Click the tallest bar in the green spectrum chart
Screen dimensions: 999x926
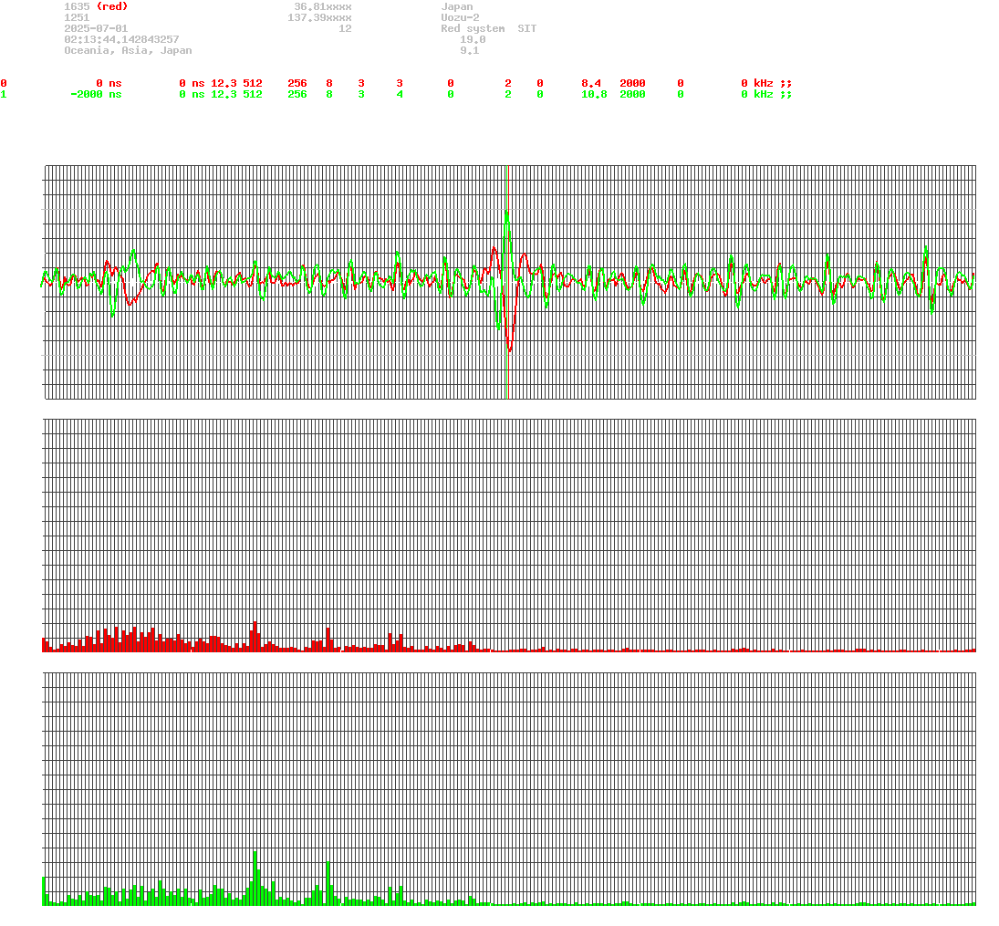click(x=255, y=879)
